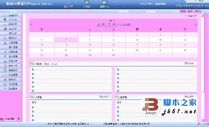209x127 pixels.
Task: Click the icon at the bottom-right status bar
Action: [x=199, y=124]
